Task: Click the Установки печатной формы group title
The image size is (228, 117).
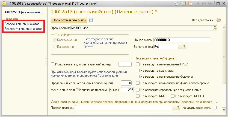Action: [x=156, y=58]
